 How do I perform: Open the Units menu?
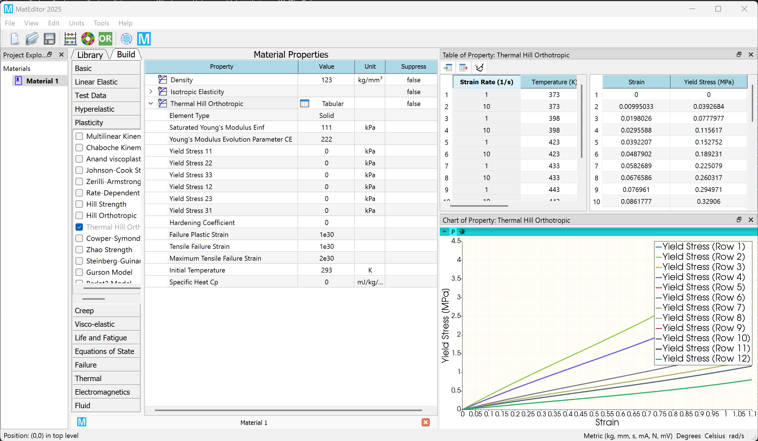click(x=76, y=23)
